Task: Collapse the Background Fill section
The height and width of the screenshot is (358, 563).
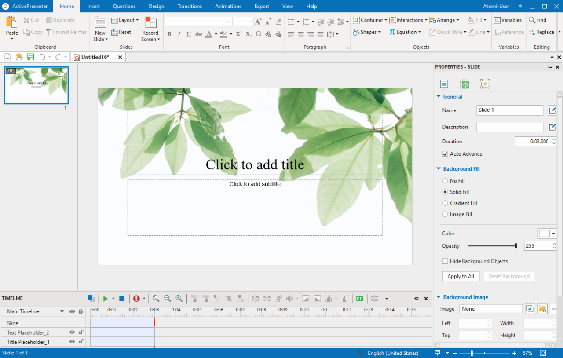Action: point(439,168)
